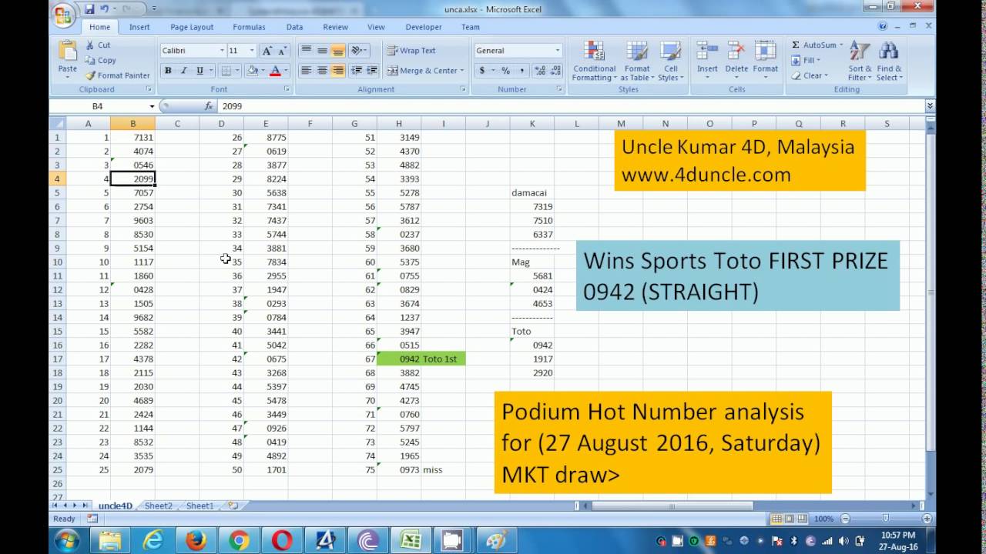Click the zoom out minus button
The height and width of the screenshot is (554, 986).
845,519
